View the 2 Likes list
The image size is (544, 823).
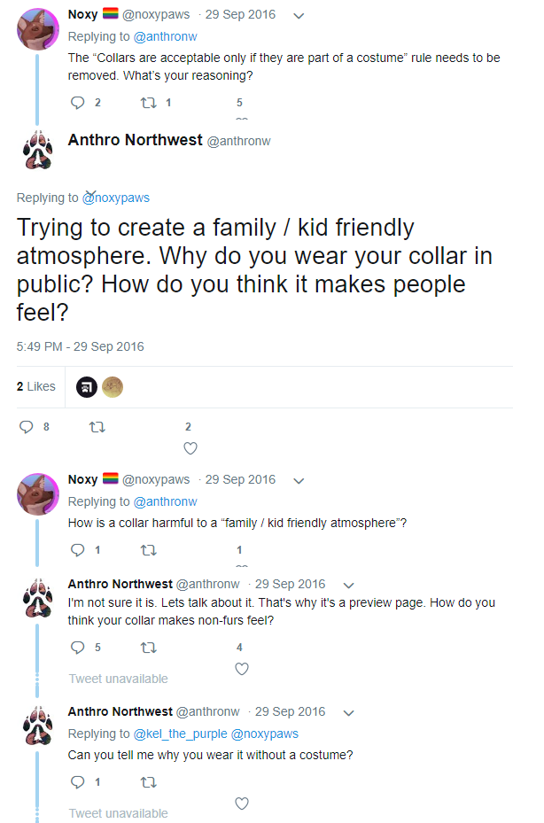pyautogui.click(x=36, y=386)
